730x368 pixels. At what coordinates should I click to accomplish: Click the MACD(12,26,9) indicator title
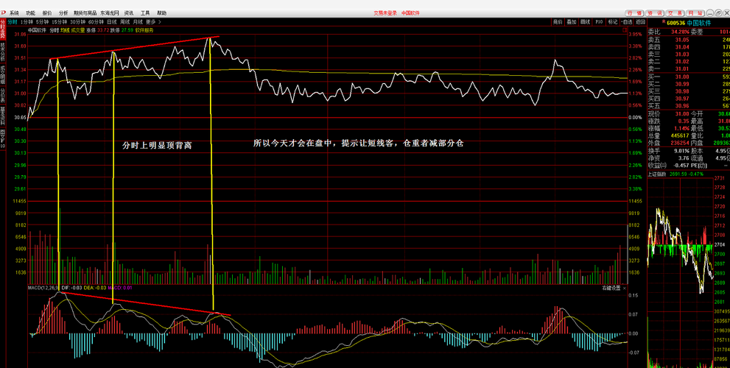pyautogui.click(x=43, y=288)
